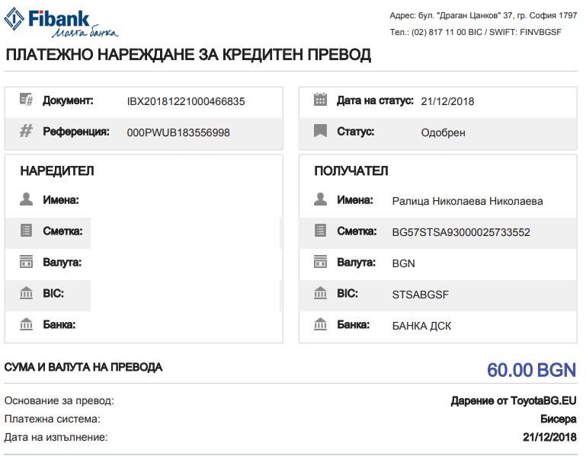Click the account icon in Наредител Сметка row
Screen dimensions: 586x459
[27, 231]
